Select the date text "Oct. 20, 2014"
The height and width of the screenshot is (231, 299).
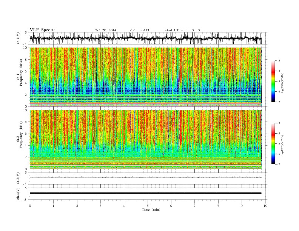click(105, 30)
